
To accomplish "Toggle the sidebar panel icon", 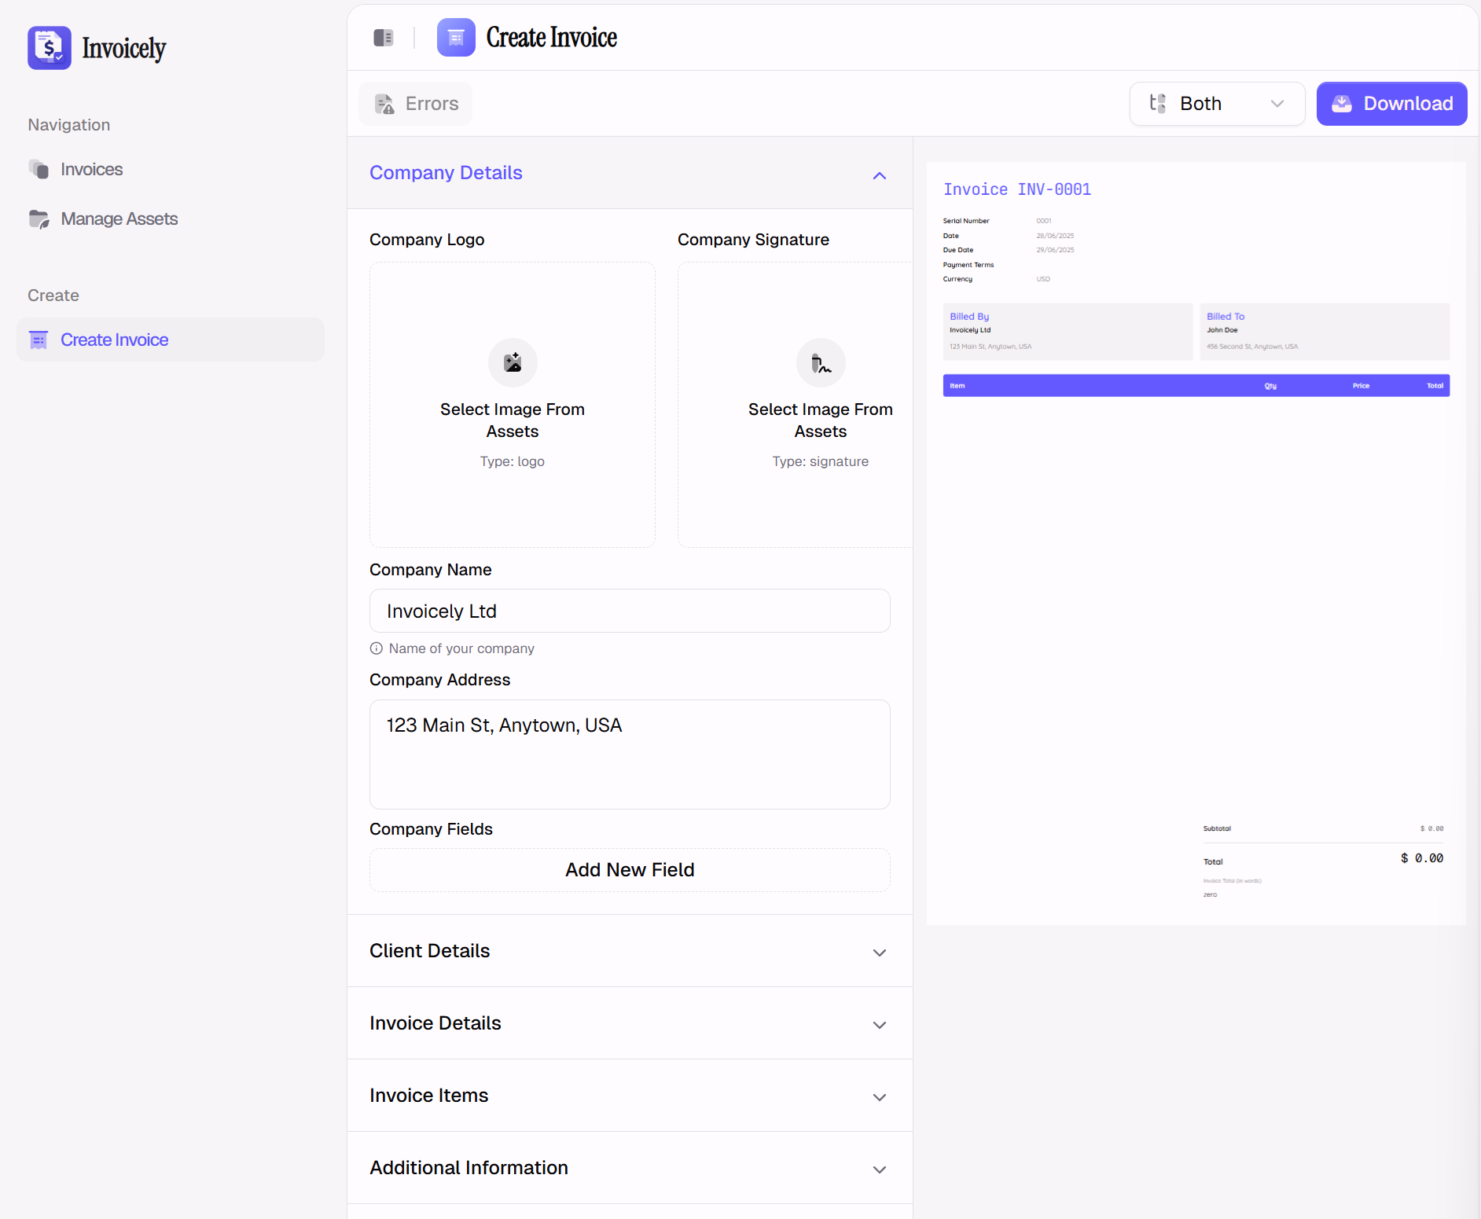I will pyautogui.click(x=384, y=38).
